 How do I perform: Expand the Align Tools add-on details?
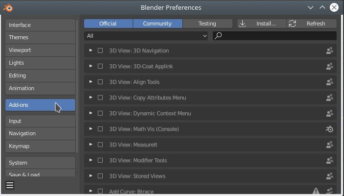click(x=90, y=82)
